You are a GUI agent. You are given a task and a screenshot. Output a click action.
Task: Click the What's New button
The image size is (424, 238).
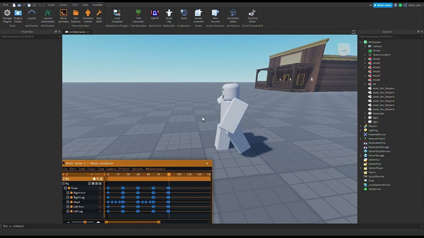tap(383, 5)
